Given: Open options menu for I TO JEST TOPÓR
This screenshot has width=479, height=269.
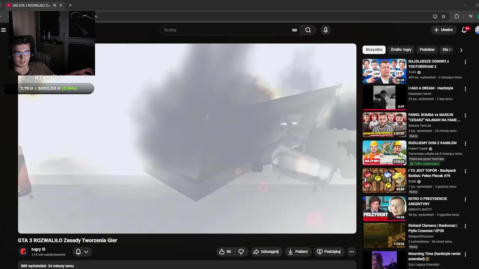Looking at the screenshot, I should pos(466,171).
